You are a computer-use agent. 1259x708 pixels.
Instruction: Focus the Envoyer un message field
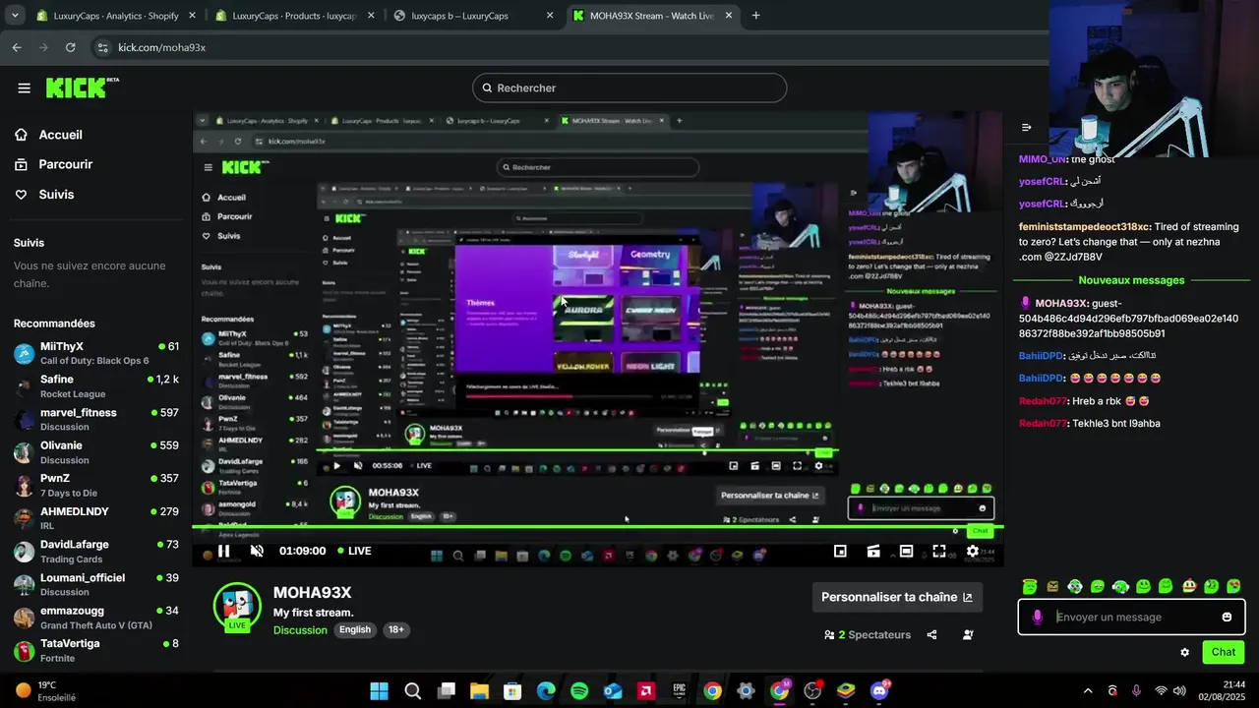click(1131, 617)
